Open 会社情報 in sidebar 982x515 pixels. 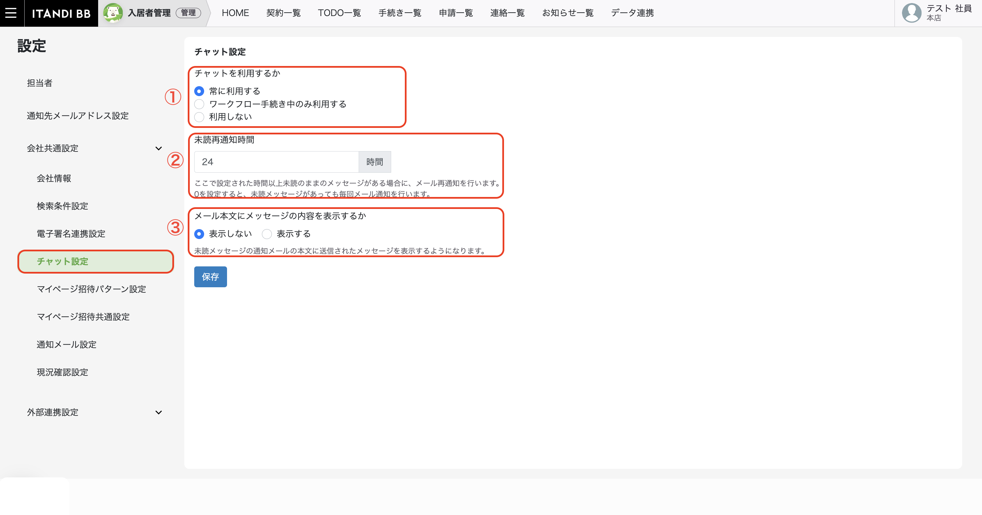(x=54, y=178)
